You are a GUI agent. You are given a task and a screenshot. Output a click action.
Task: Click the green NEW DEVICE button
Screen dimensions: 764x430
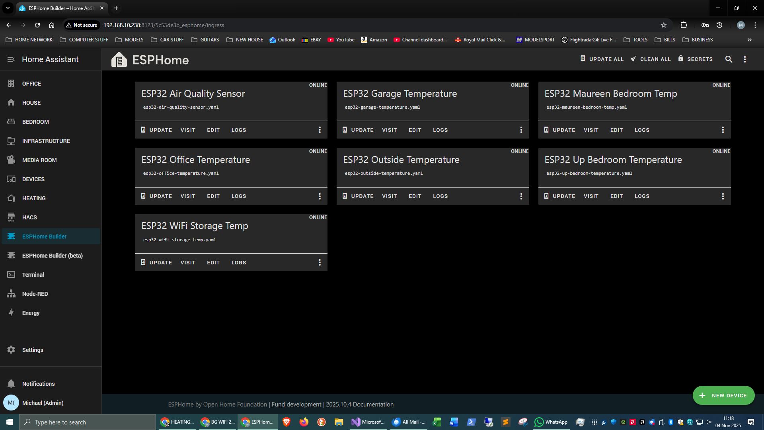723,395
